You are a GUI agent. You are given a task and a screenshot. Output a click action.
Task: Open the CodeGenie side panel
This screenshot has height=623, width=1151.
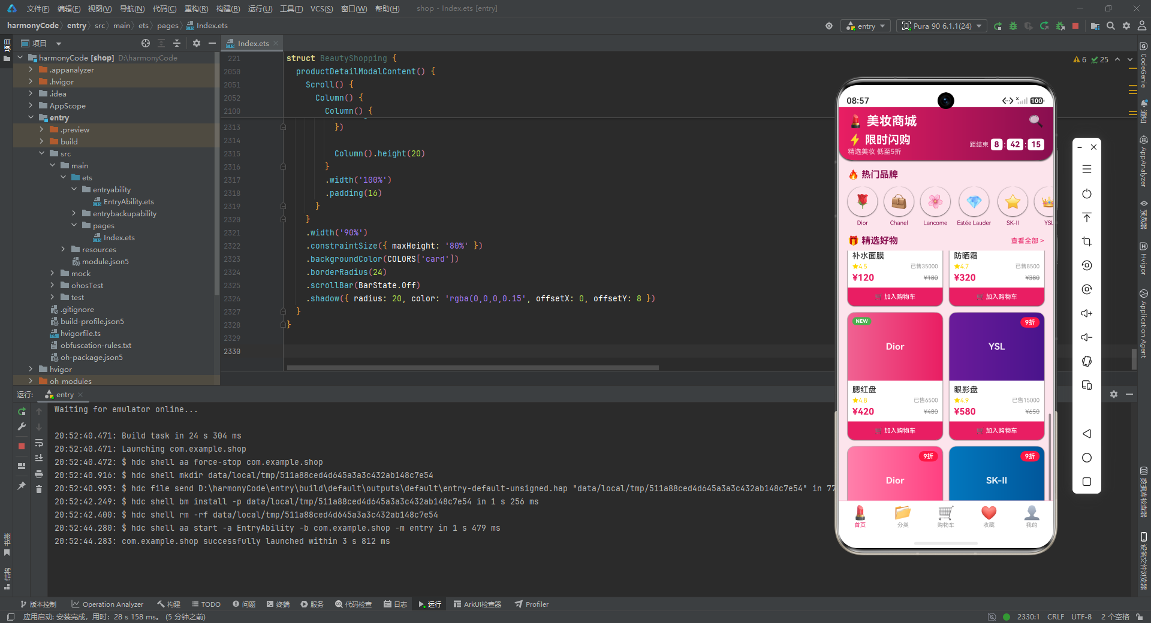click(1144, 66)
